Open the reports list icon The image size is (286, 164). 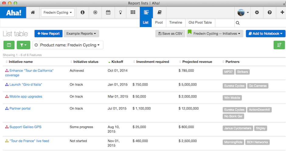[146, 12]
